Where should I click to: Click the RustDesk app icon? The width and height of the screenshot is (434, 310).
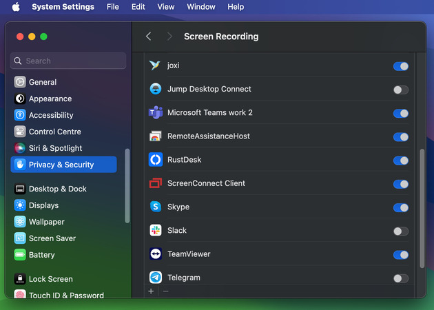(156, 160)
